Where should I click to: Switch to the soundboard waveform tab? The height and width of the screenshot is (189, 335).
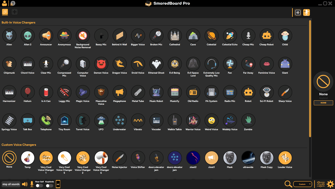click(x=298, y=12)
